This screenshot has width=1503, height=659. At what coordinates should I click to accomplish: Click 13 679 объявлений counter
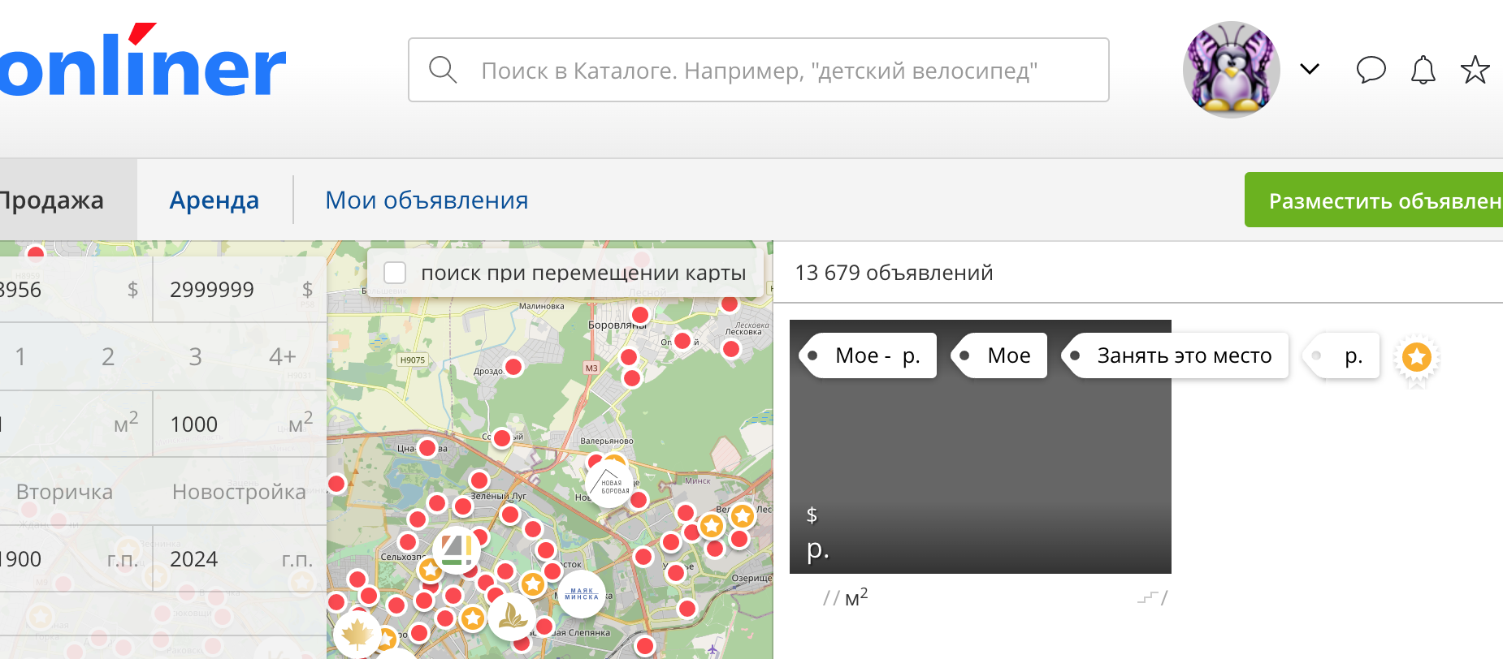(894, 273)
